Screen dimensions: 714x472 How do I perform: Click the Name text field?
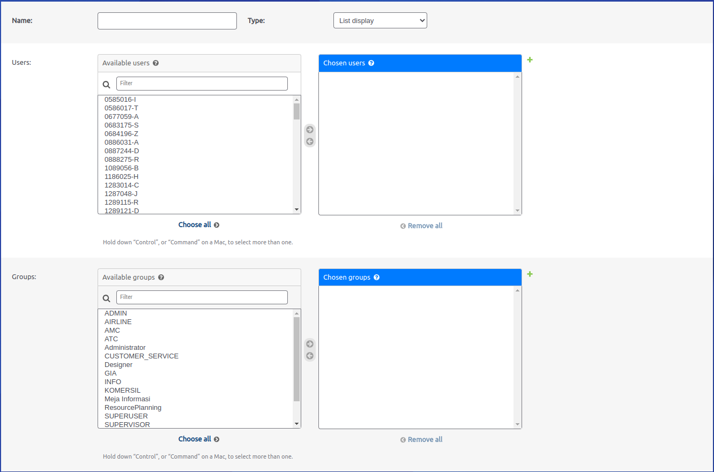[x=167, y=21]
